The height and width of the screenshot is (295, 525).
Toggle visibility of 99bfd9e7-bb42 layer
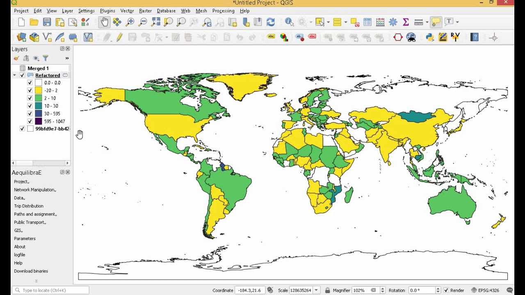22,129
